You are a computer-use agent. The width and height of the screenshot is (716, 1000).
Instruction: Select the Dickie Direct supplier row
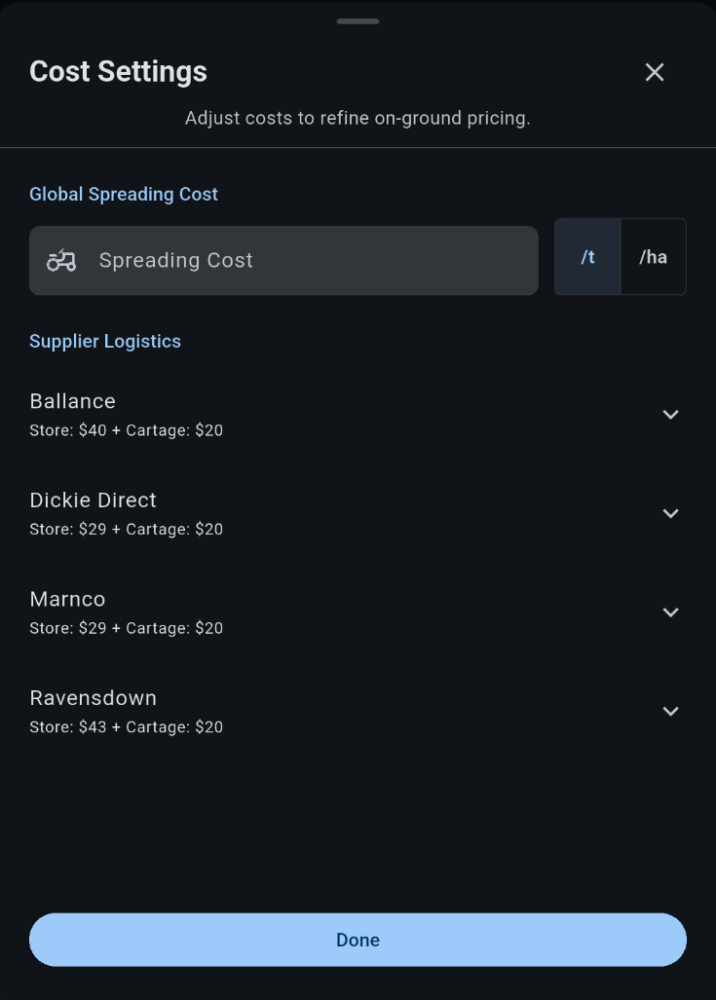[93, 500]
